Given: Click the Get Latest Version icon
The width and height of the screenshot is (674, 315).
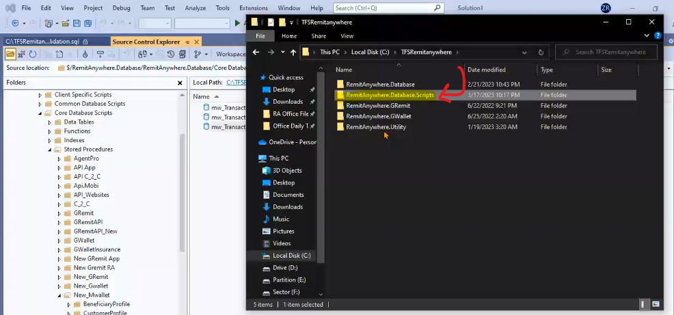Looking at the screenshot, I should (85, 54).
